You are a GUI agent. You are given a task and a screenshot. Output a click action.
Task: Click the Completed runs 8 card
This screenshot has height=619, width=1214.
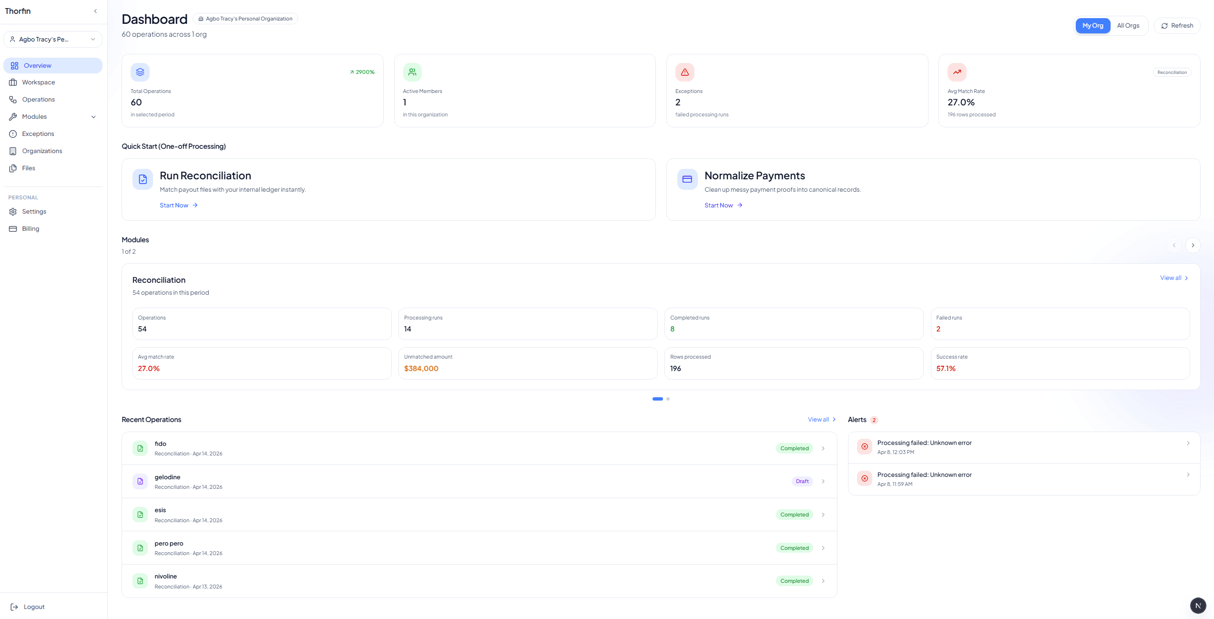794,324
